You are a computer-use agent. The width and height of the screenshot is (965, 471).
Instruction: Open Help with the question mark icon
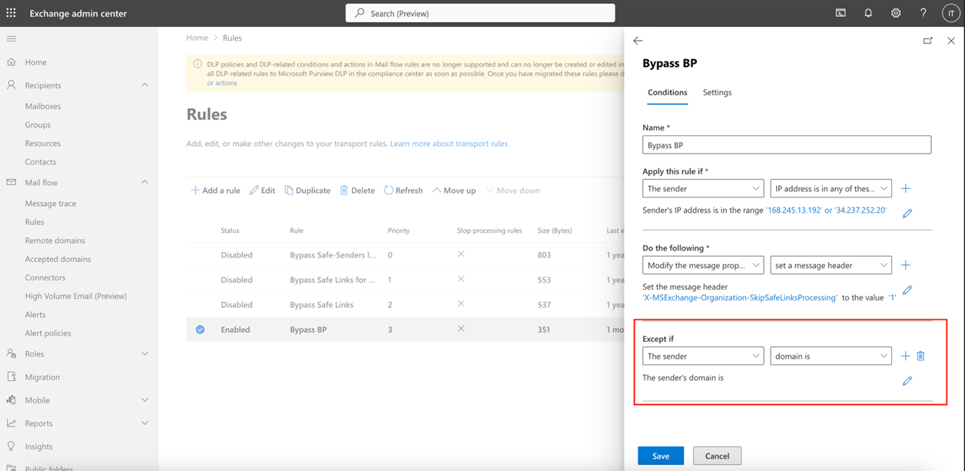923,12
